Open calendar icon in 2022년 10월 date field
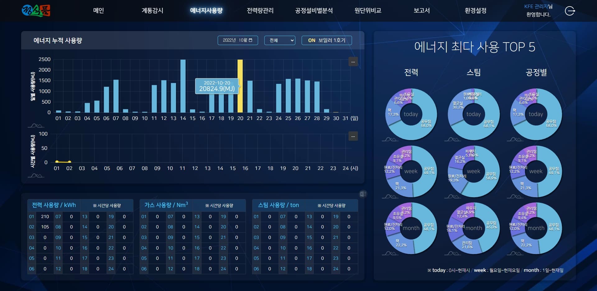Image resolution: width=597 pixels, height=291 pixels. (251, 40)
